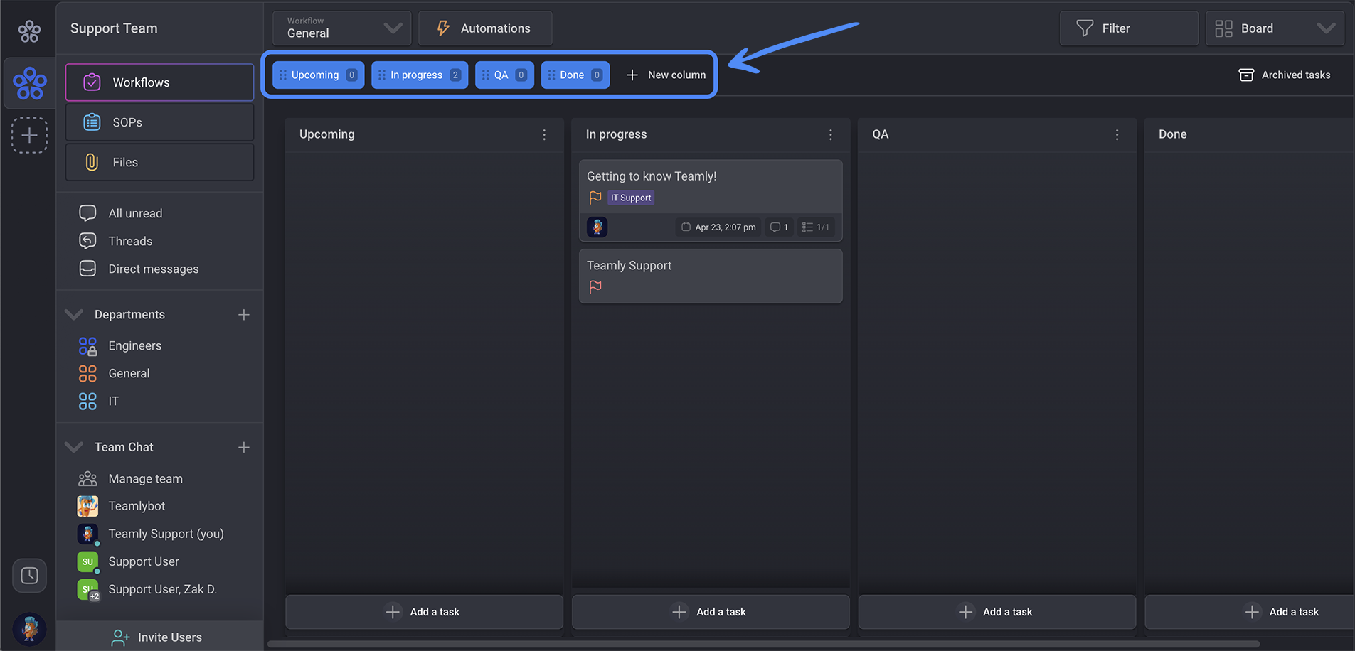Open the Teamly logo at top of sidebar
This screenshot has height=651, width=1355.
29,31
